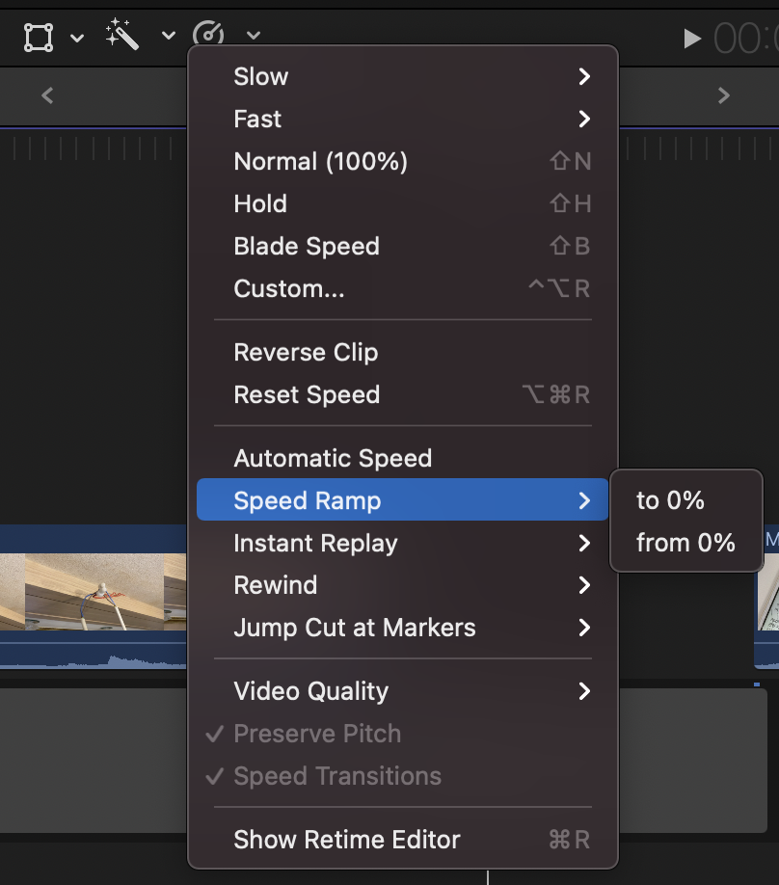Click the timecode display at the top right
The width and height of the screenshot is (779, 885).
(x=746, y=39)
